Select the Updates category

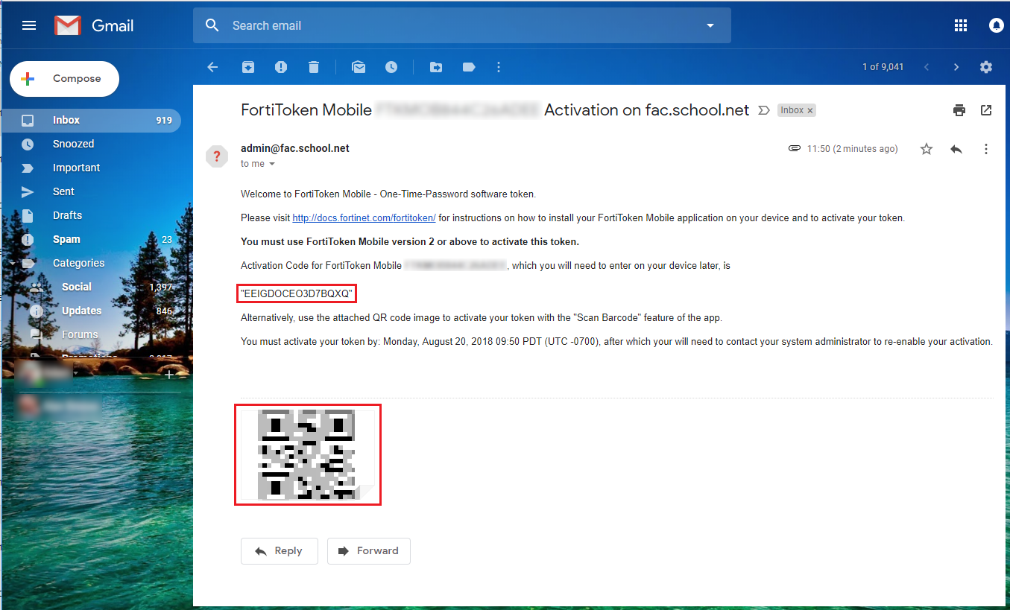tap(91, 311)
